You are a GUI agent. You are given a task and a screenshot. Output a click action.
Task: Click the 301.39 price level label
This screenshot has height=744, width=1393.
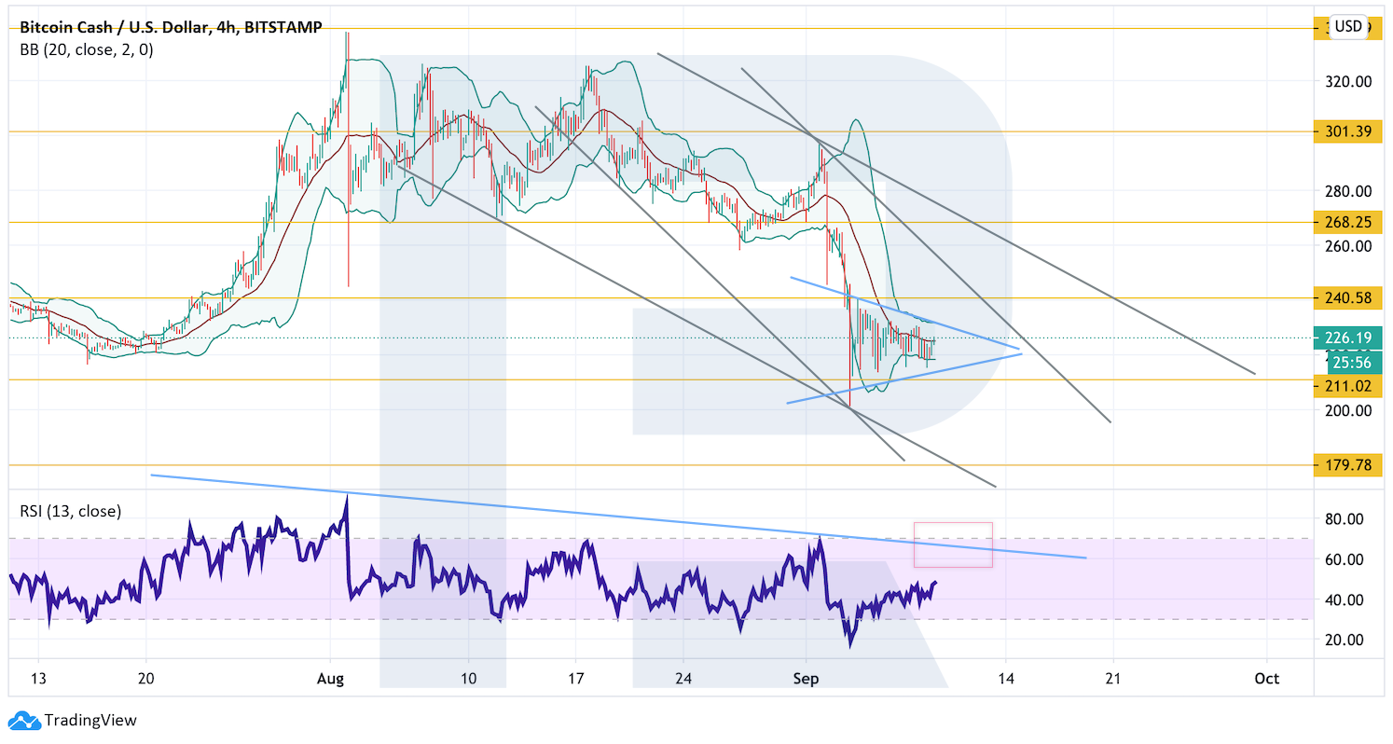(1347, 131)
